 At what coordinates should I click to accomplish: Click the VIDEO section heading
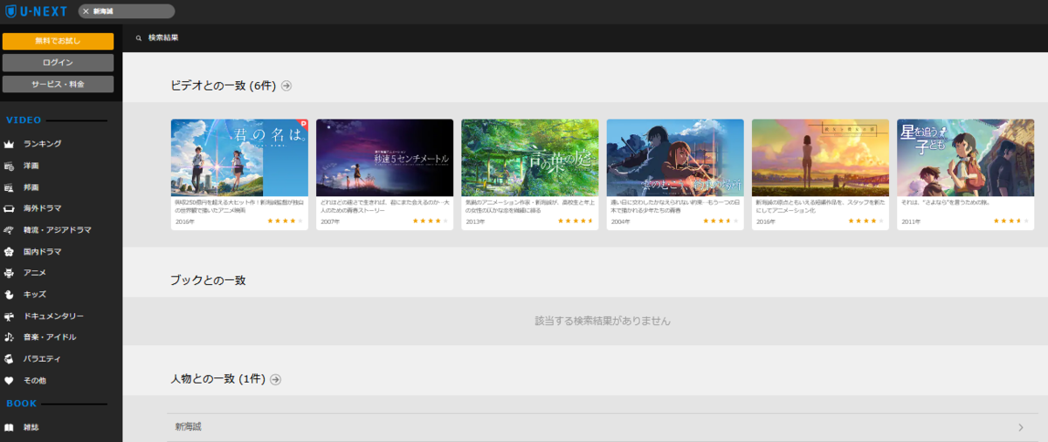point(24,120)
